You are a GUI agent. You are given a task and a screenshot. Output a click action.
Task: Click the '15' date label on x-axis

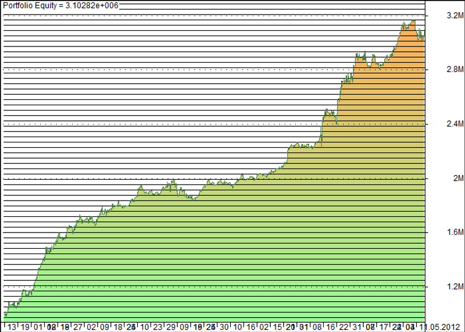pyautogui.click(x=277, y=327)
